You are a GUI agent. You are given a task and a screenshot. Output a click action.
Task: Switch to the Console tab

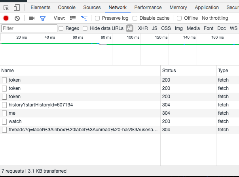point(66,7)
